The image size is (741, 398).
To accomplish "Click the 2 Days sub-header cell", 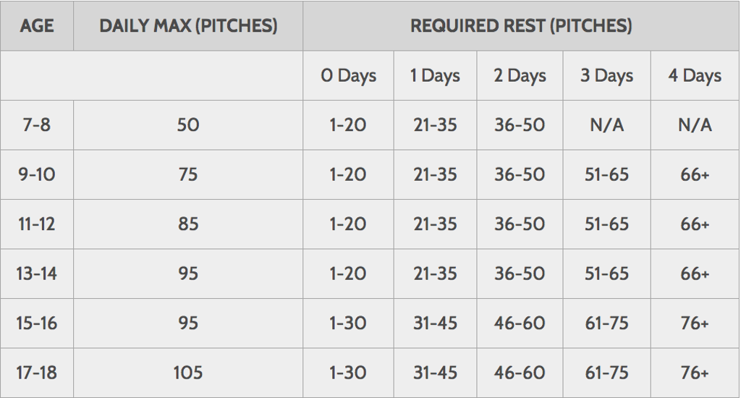I will [x=520, y=76].
